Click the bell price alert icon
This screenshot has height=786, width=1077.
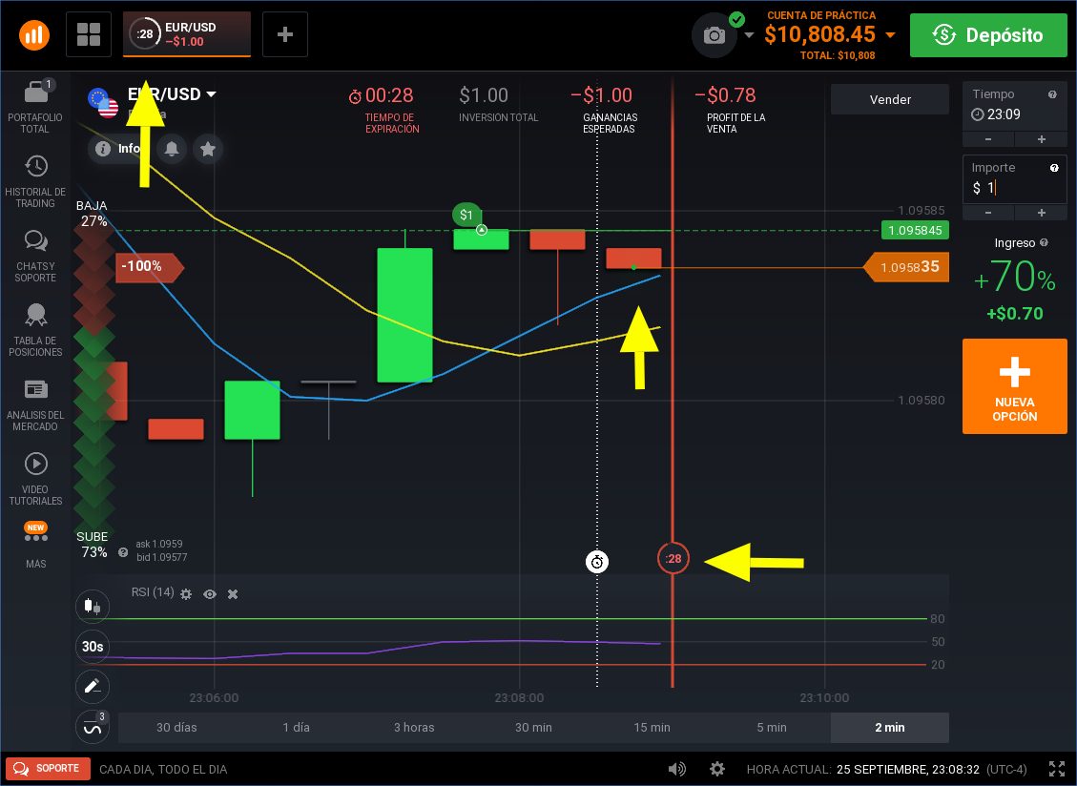[x=172, y=149]
